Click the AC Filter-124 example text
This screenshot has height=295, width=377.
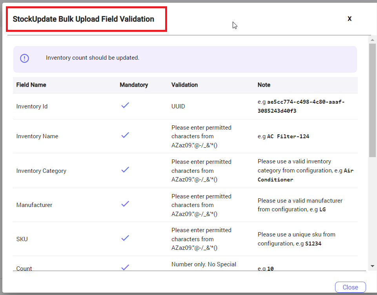288,136
